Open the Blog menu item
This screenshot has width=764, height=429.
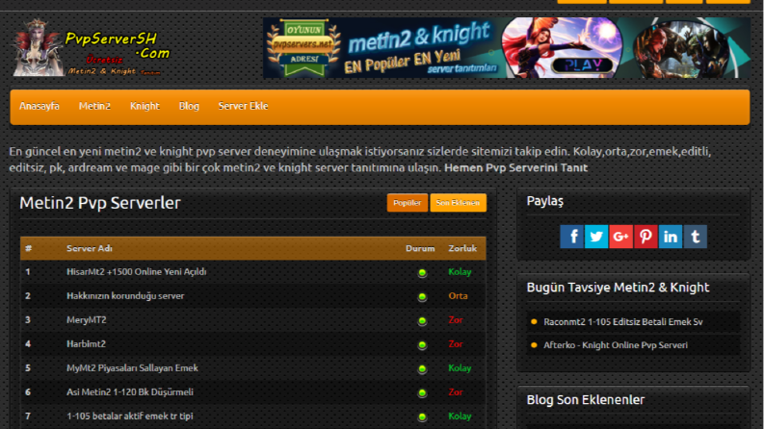pyautogui.click(x=189, y=106)
